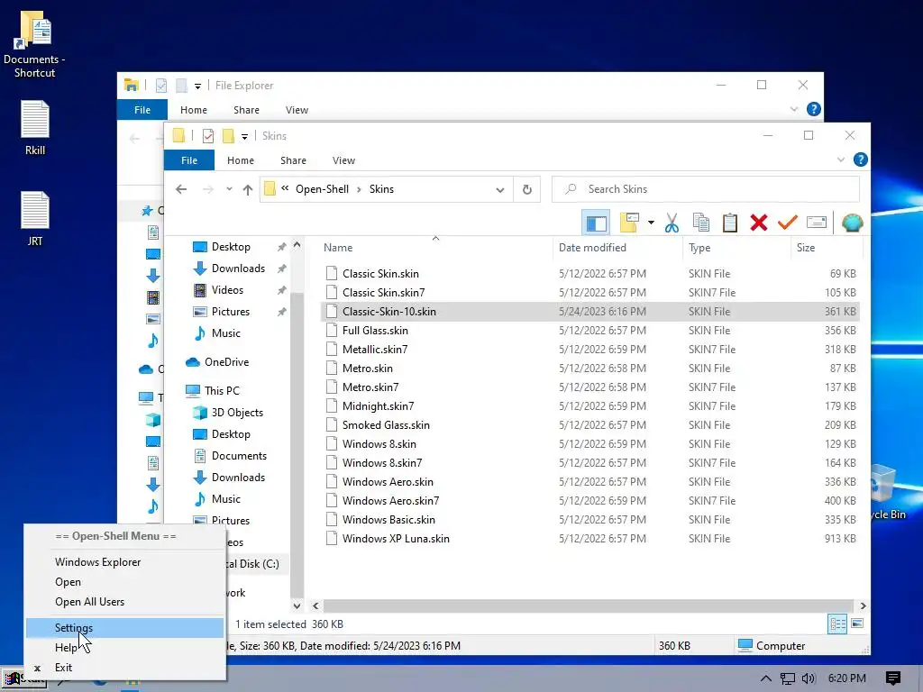Switch to details view in status bar

(837, 624)
